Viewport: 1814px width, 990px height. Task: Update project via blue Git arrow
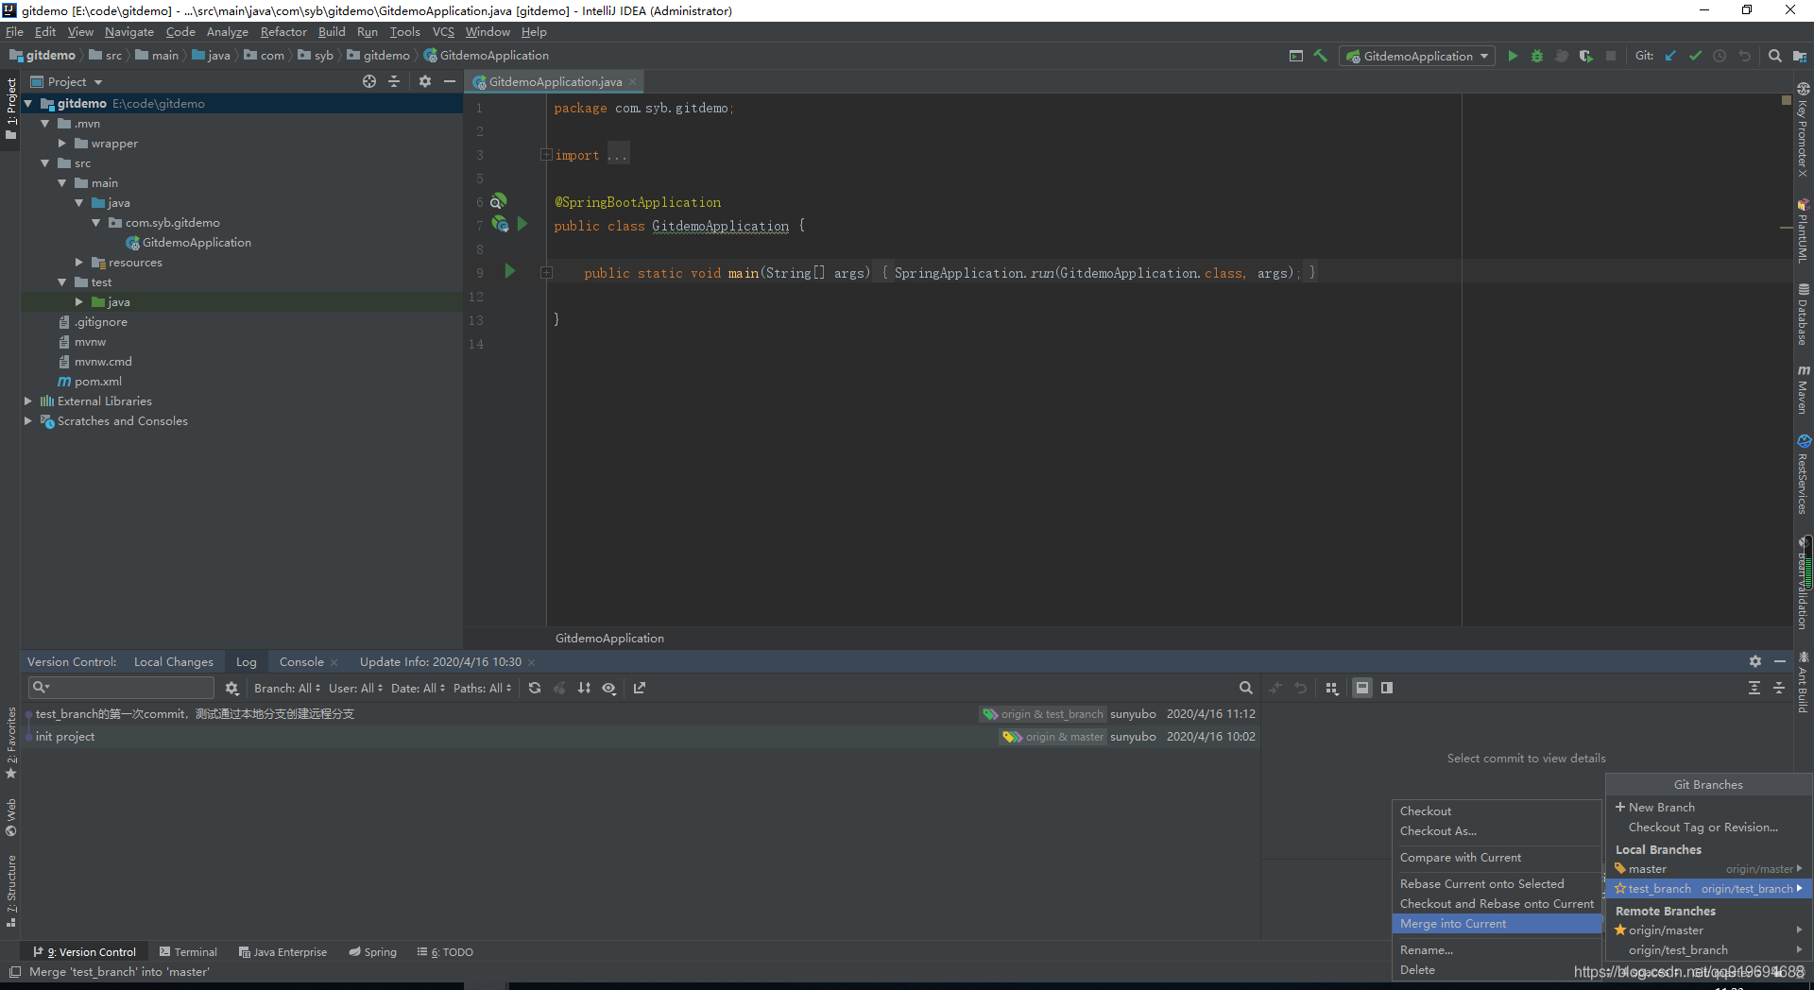tap(1670, 56)
